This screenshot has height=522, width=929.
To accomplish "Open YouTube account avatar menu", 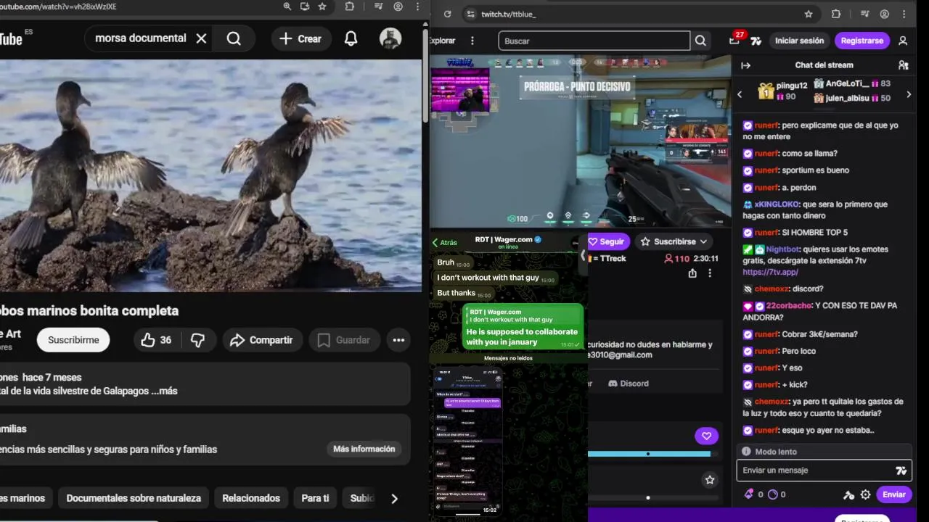I will (x=390, y=38).
